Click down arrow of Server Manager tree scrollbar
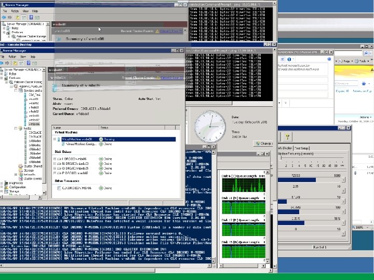The height and width of the screenshot is (280, 374). [44, 193]
